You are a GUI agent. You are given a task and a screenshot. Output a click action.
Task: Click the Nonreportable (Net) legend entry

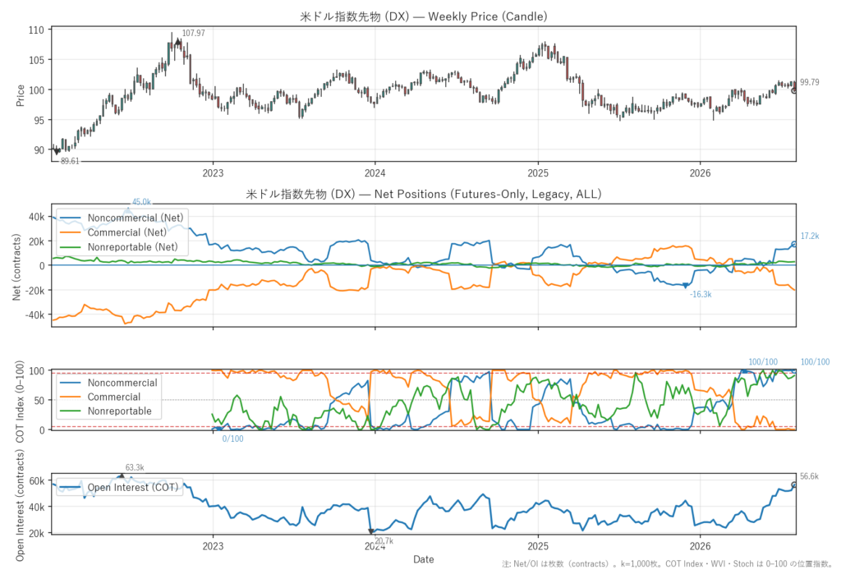click(118, 247)
